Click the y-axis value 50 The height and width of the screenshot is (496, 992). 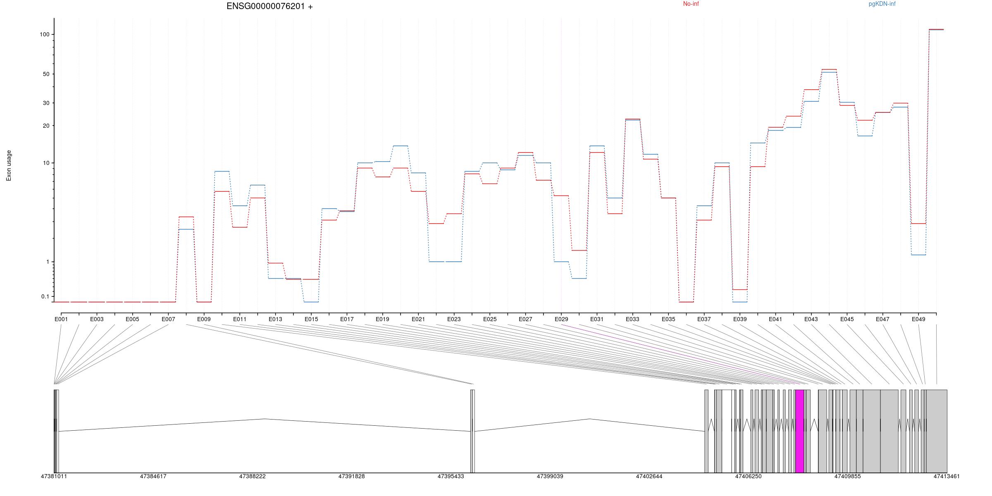click(46, 74)
